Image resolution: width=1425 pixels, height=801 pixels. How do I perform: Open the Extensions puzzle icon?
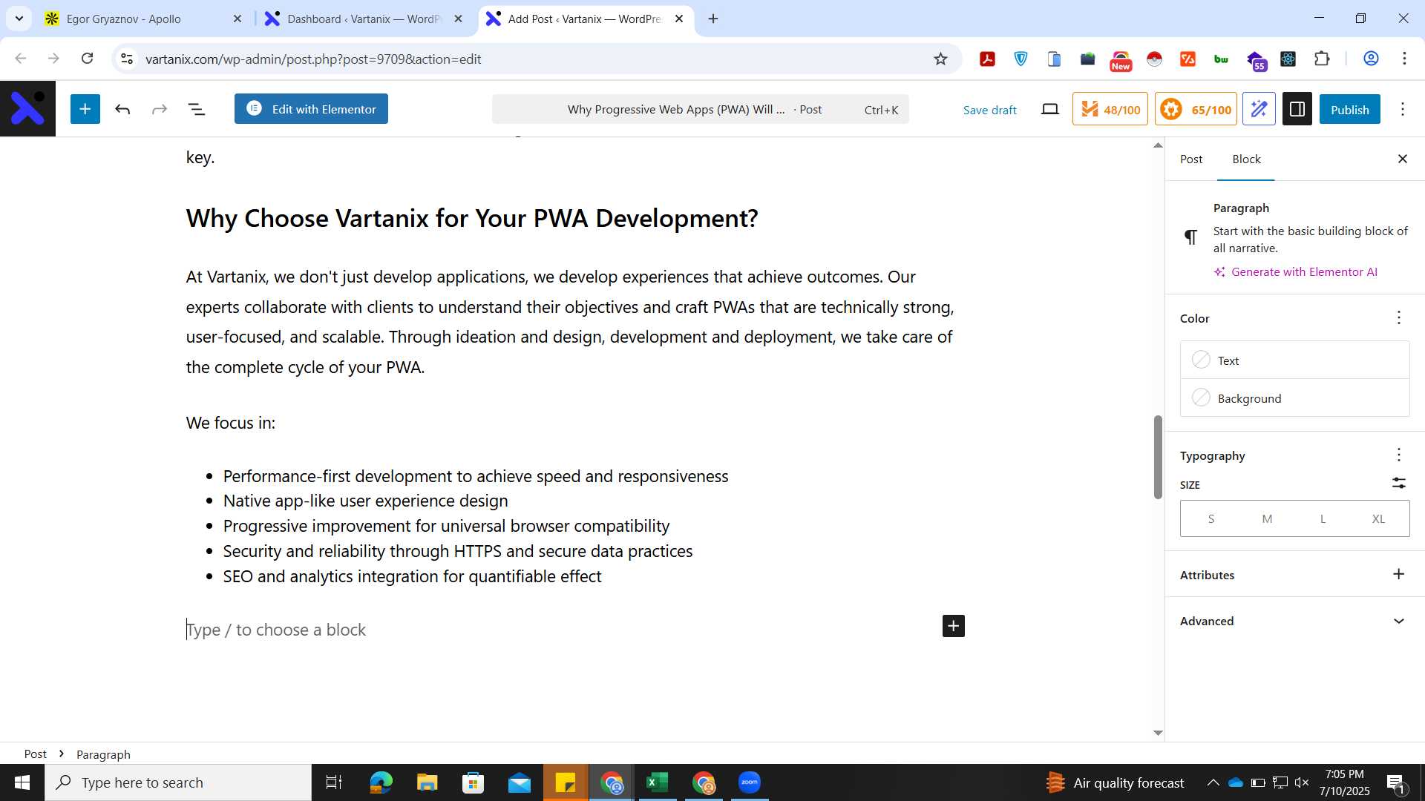coord(1322,59)
